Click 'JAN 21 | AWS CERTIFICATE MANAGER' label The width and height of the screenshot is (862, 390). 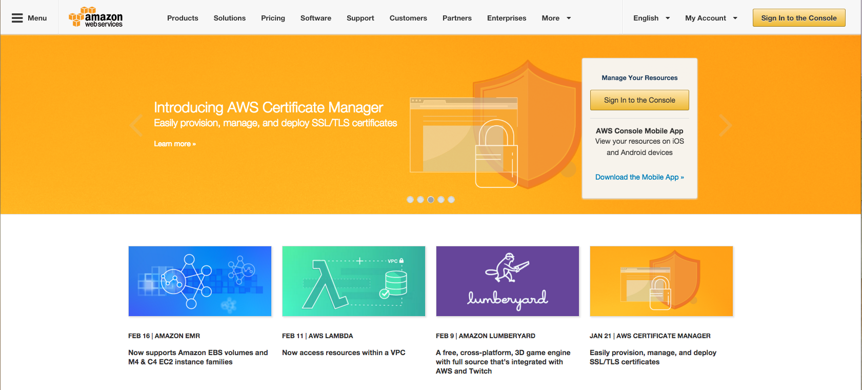pyautogui.click(x=650, y=336)
